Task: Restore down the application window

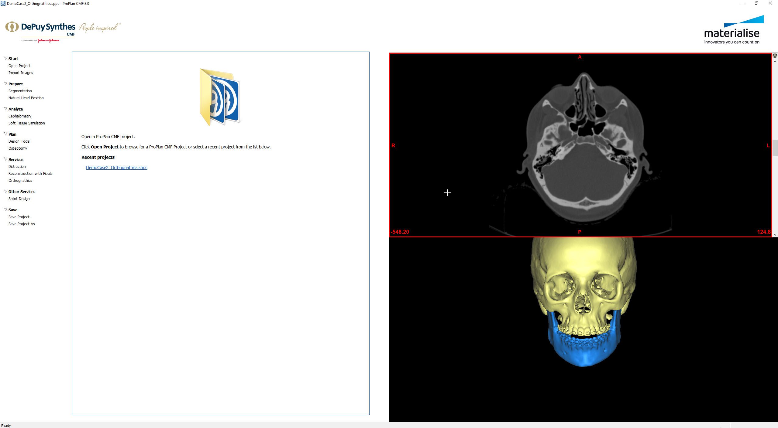Action: (756, 3)
